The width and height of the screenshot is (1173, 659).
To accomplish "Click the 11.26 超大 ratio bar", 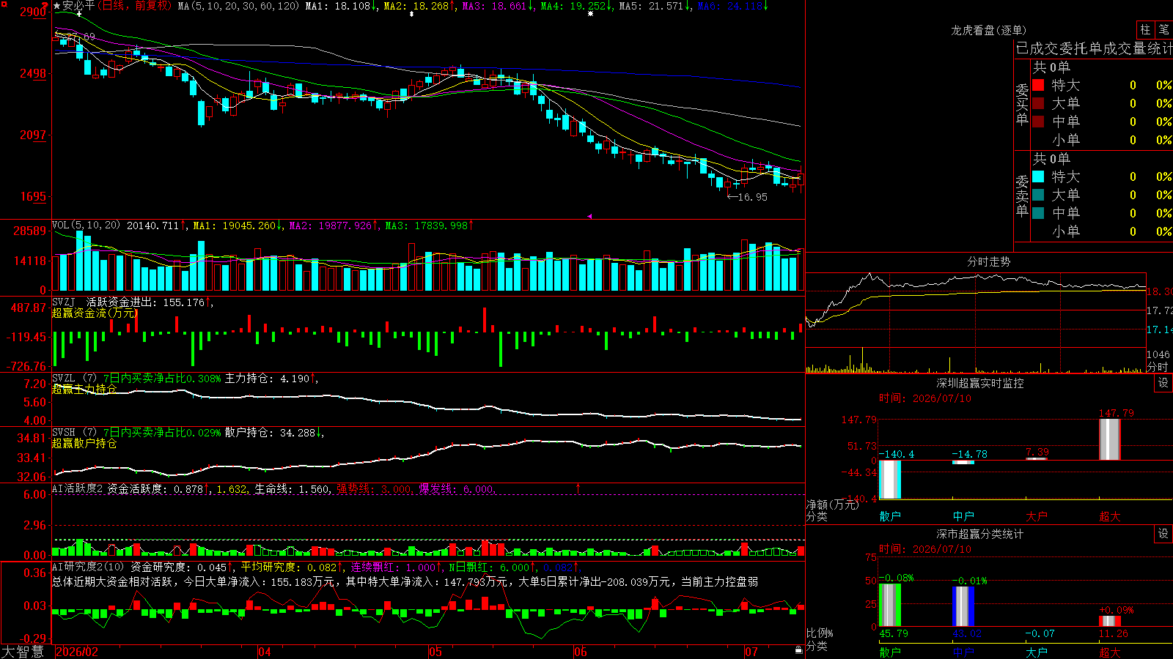I will click(1110, 621).
